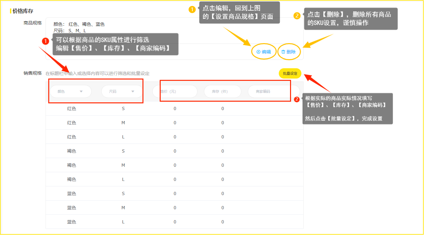424x235 pixels.
Task: Click the 蓝色 color cell in the last row
Action: pyautogui.click(x=72, y=222)
